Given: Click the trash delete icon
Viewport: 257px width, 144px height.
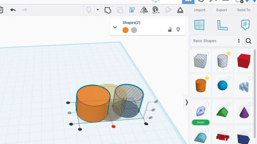Looking at the screenshot, I should (x=1, y=10).
